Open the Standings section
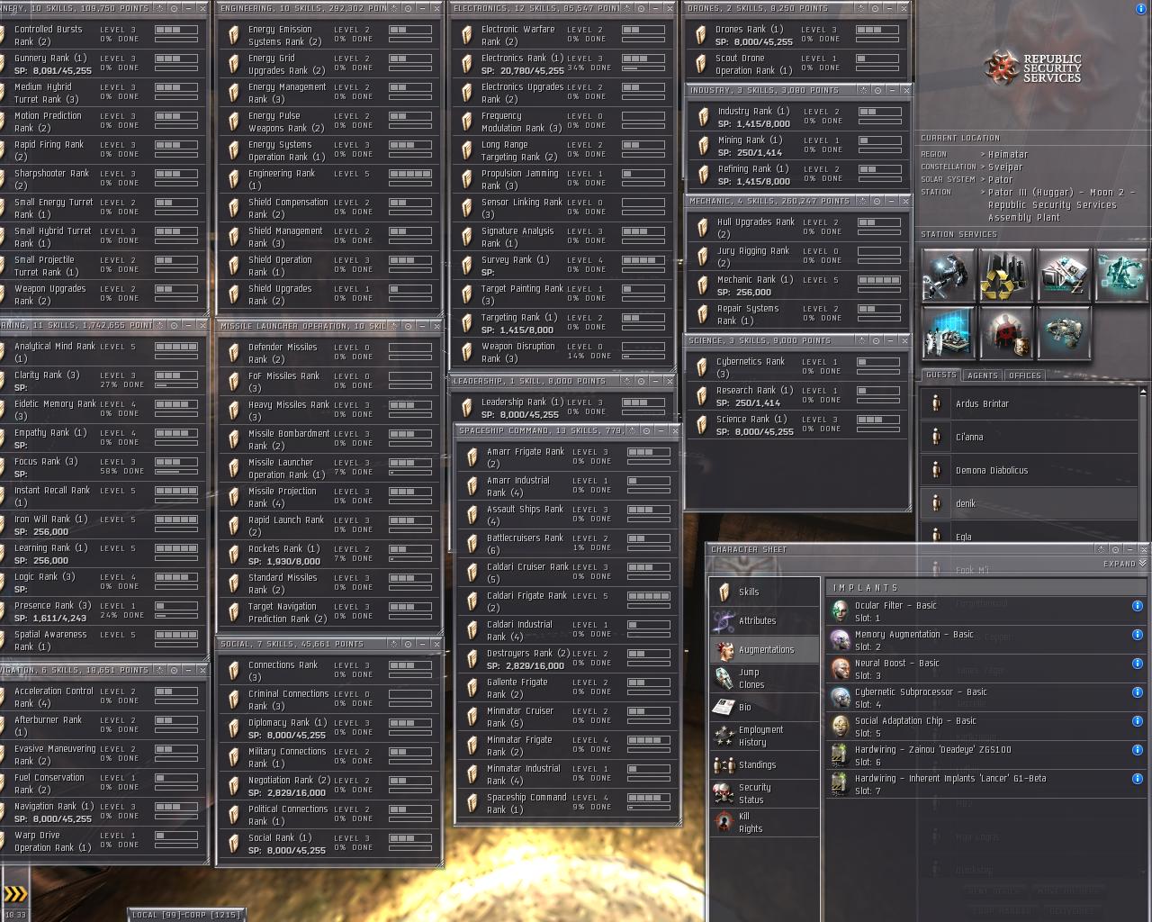 pyautogui.click(x=764, y=764)
